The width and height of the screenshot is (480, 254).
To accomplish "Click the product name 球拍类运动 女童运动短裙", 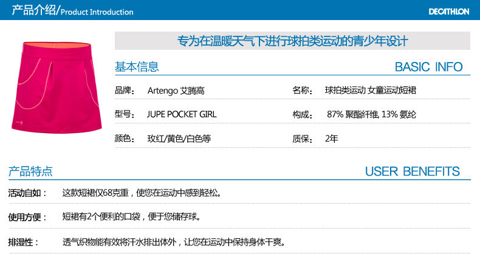I will (x=371, y=90).
